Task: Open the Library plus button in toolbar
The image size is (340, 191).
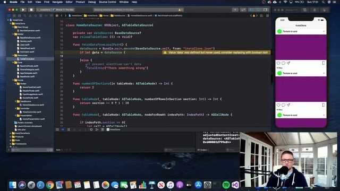Action: click(x=235, y=10)
